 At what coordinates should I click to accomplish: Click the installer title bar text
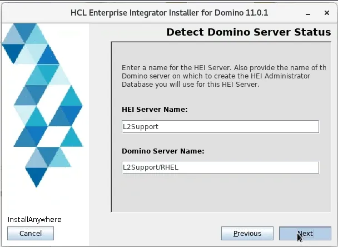(x=169, y=13)
